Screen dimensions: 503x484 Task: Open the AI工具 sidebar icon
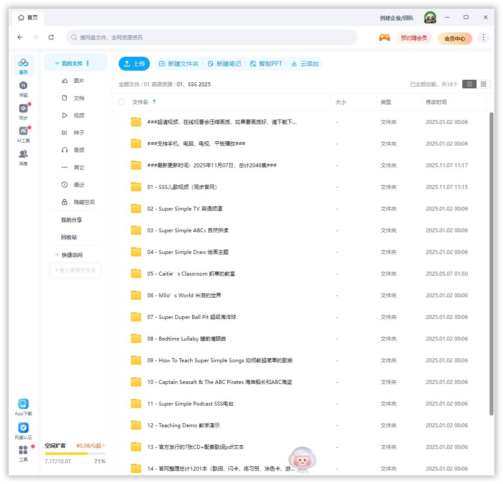coord(23,131)
